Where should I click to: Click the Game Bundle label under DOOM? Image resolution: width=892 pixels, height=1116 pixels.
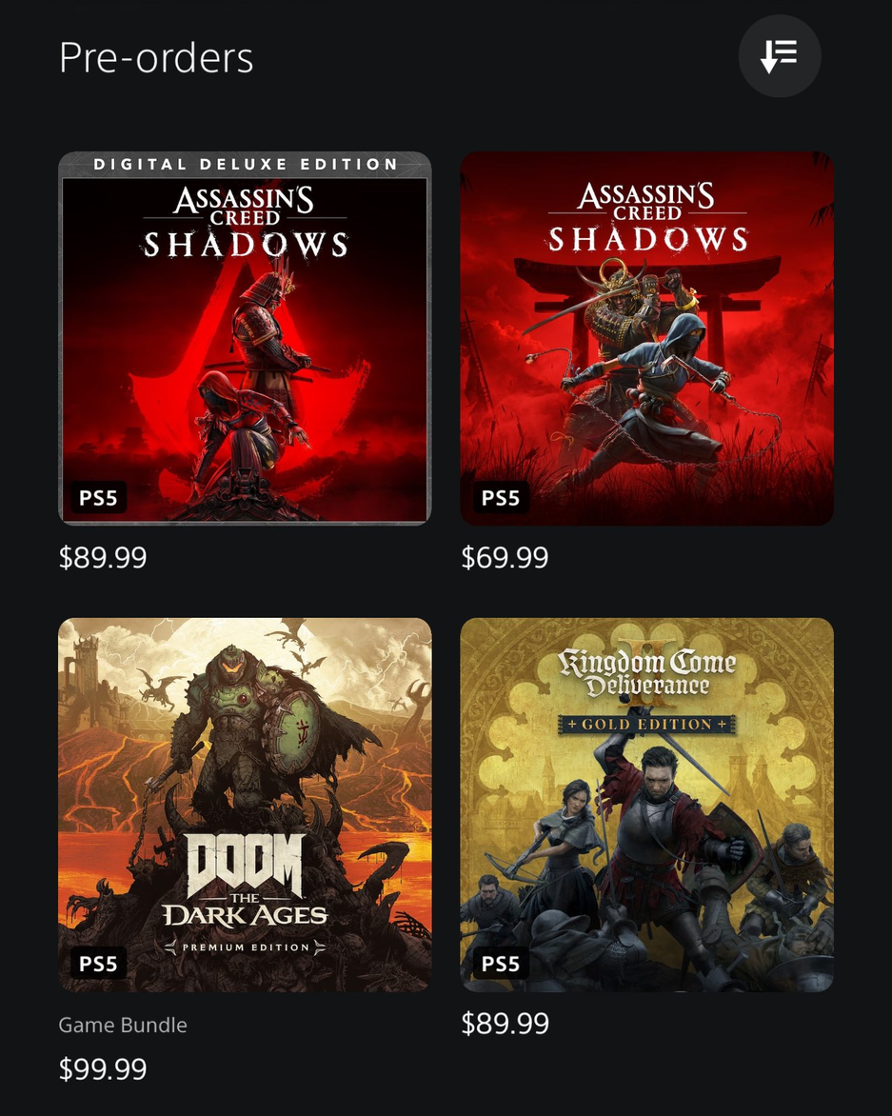123,1025
